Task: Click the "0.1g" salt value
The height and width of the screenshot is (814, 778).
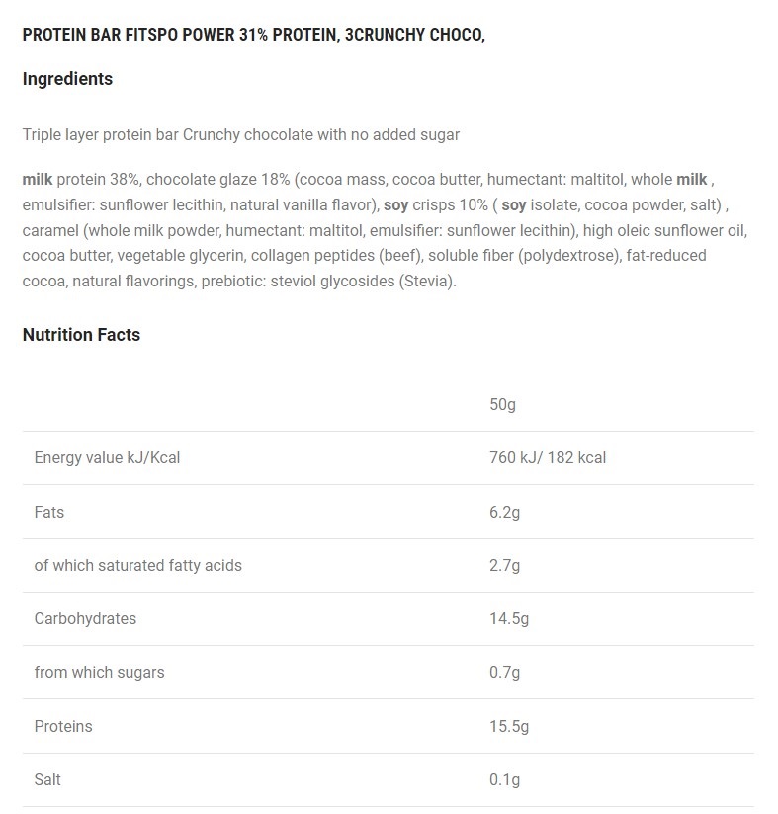Action: 504,779
